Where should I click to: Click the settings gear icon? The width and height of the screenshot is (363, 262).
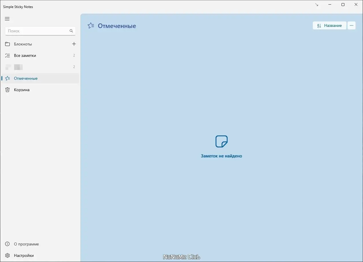point(7,255)
